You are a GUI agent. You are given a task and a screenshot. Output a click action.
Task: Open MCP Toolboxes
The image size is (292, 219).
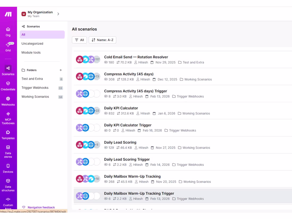coord(8,118)
